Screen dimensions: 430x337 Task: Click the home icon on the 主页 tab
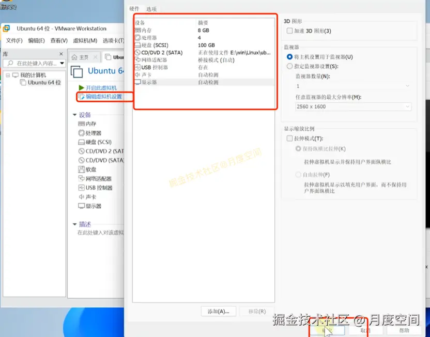[74, 57]
